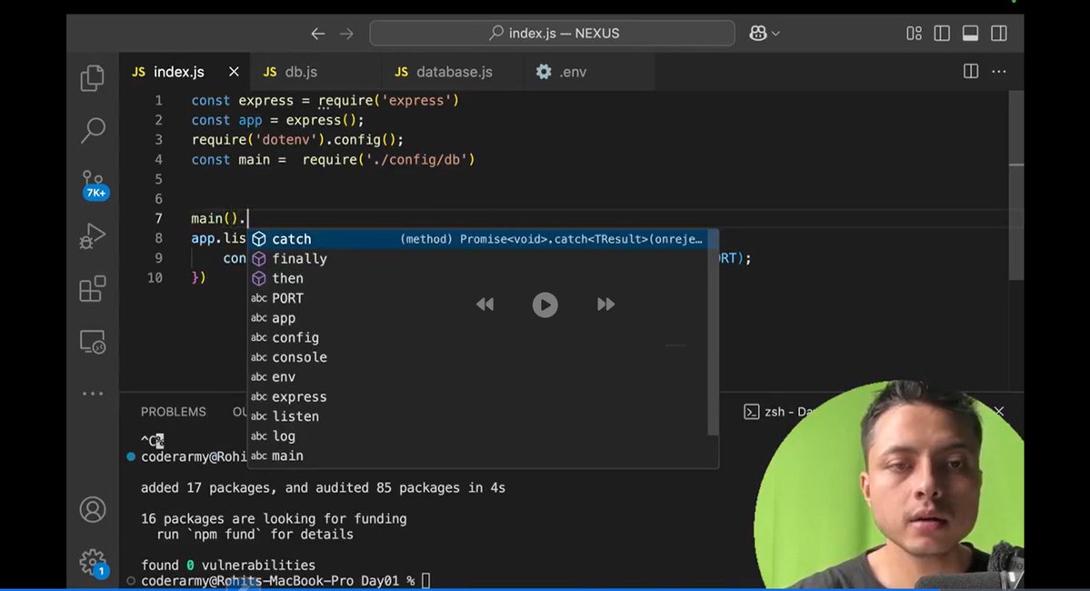1090x591 pixels.
Task: Fast-forward the video with the forward button
Action: coord(605,304)
